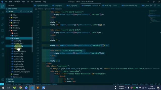The height and width of the screenshot is (90, 161).
Task: Expand the Open Editors section
Action: tap(19, 9)
